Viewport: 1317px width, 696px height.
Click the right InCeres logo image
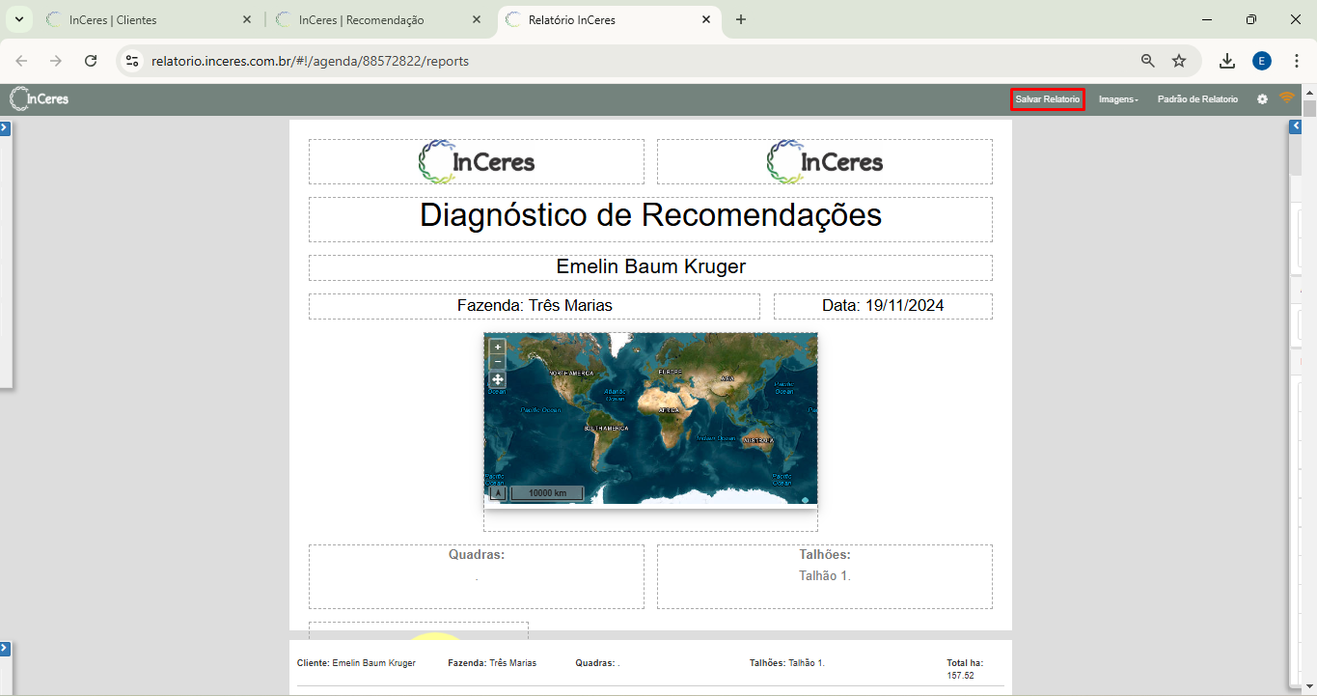tap(825, 161)
